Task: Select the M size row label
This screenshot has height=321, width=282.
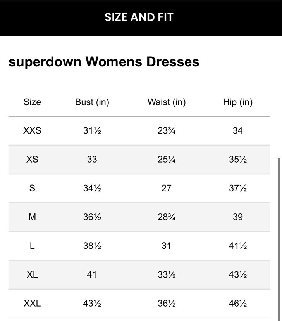Action: [x=32, y=217]
